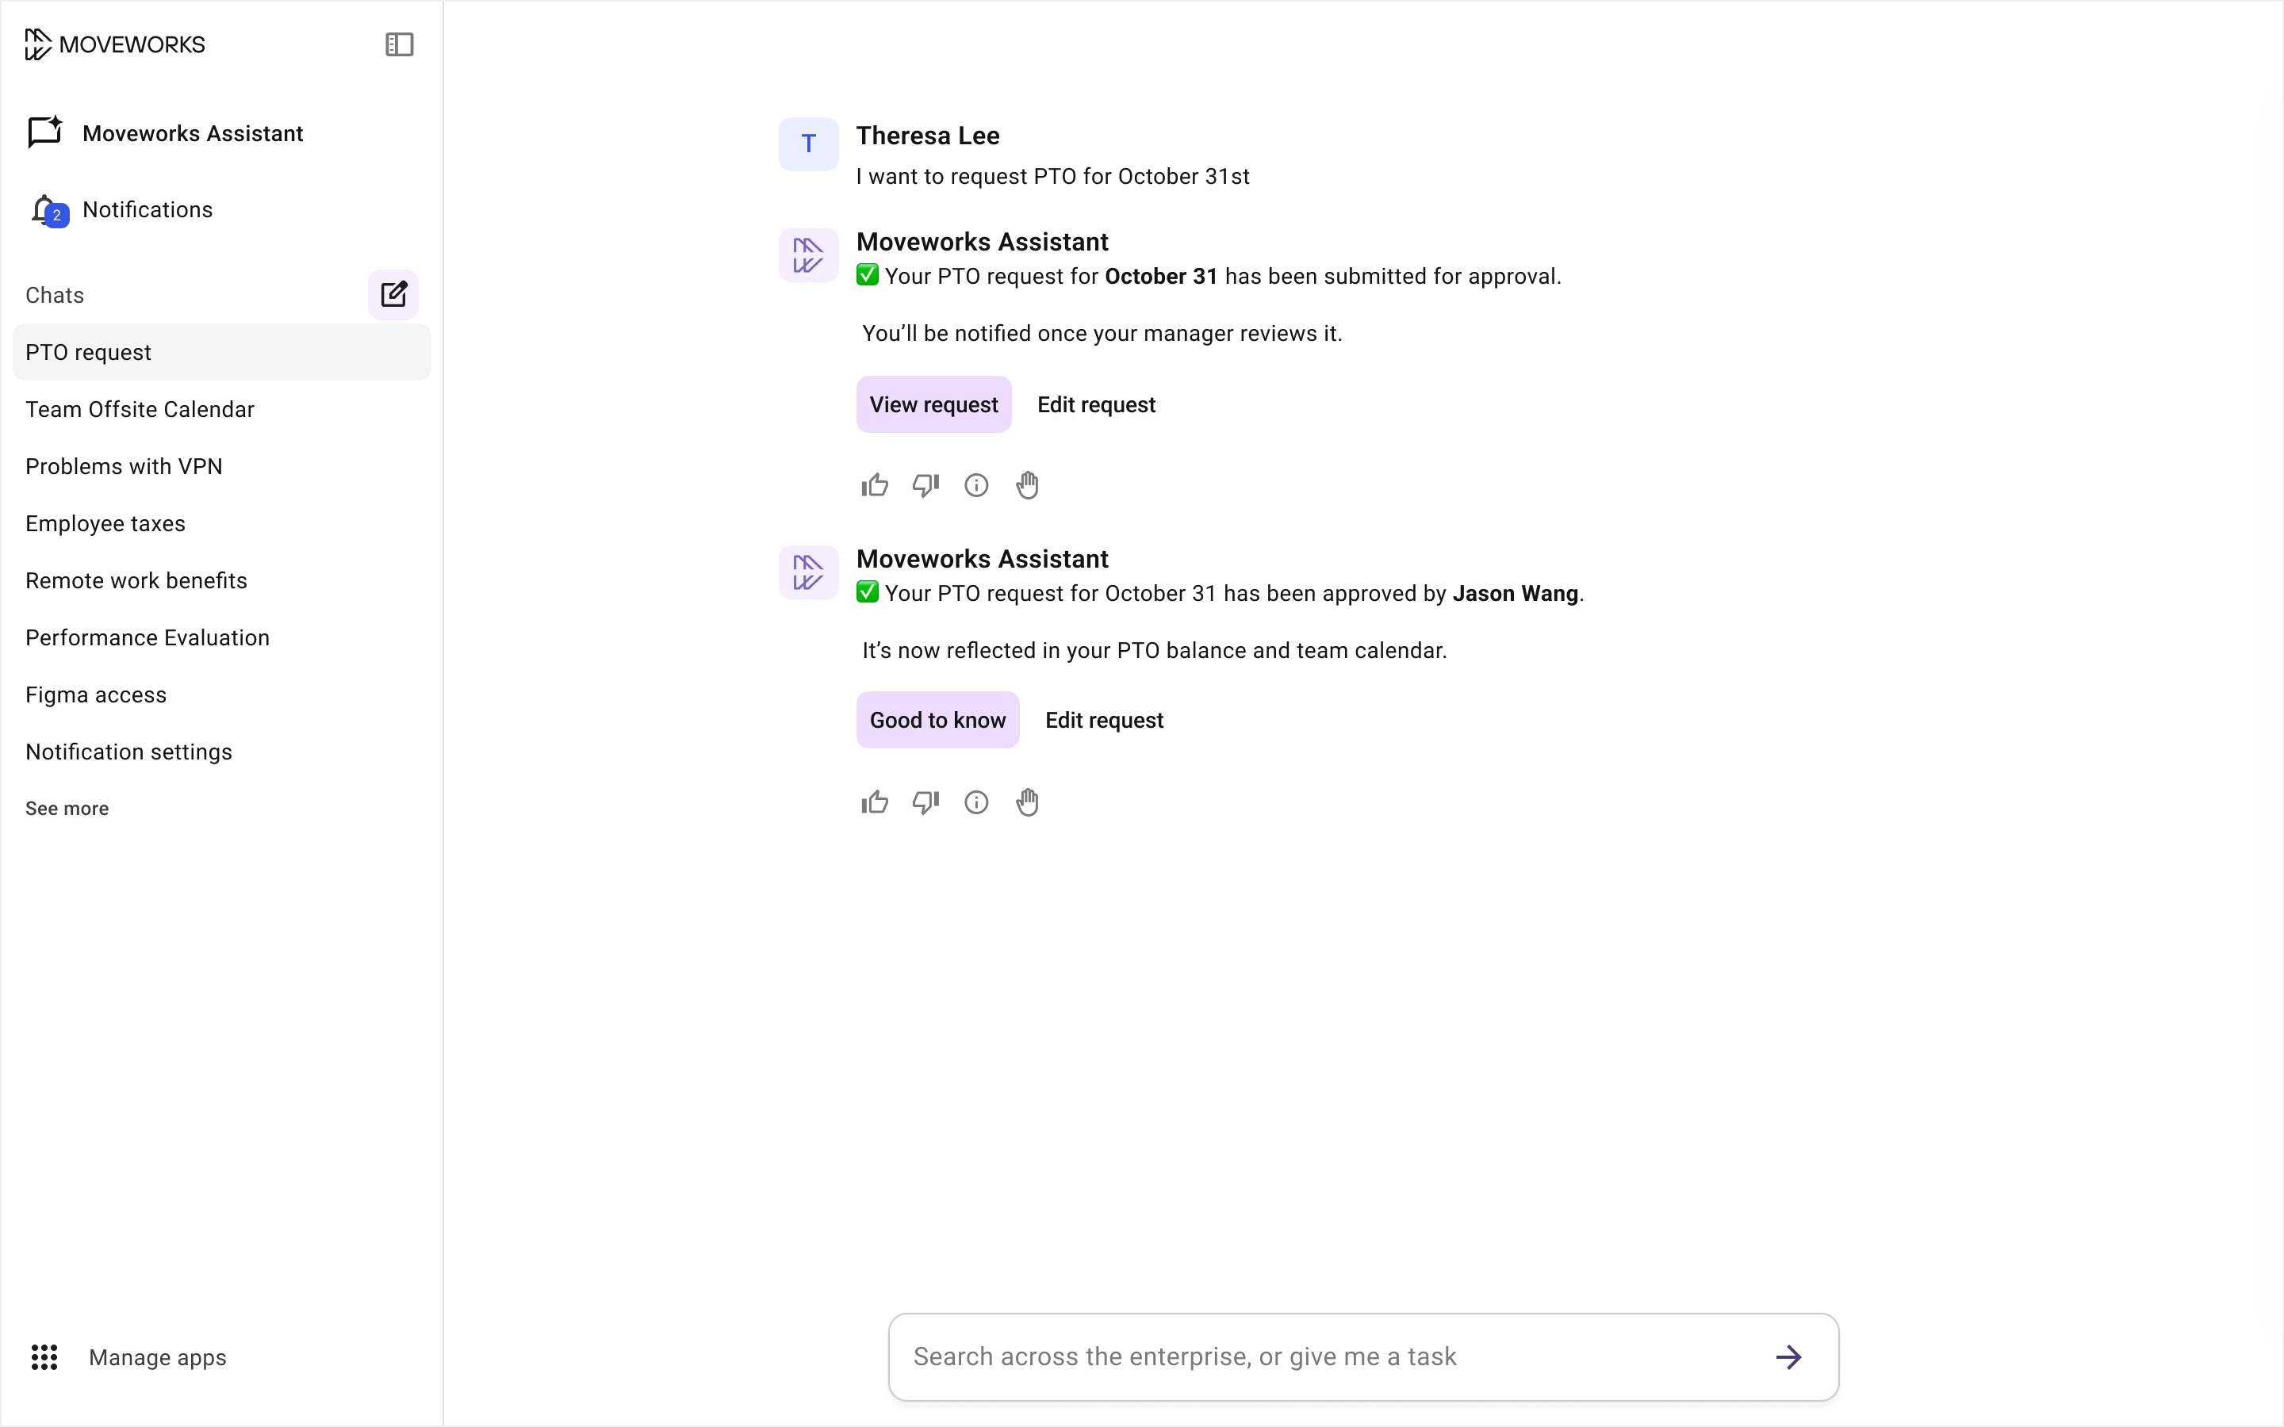Expand chat list with See more

pos(67,808)
